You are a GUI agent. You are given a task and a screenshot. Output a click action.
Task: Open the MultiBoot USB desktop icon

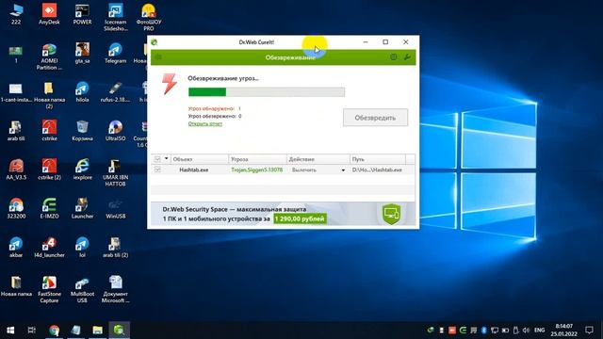tap(82, 289)
